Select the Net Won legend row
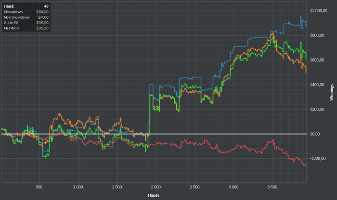 pyautogui.click(x=26, y=28)
